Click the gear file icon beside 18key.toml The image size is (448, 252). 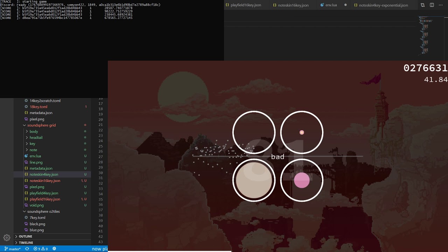(26, 107)
